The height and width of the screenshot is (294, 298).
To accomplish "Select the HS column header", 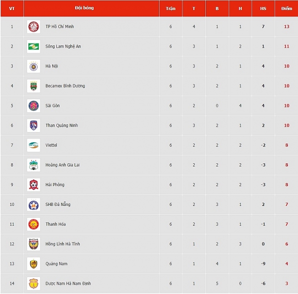I will pos(263,8).
